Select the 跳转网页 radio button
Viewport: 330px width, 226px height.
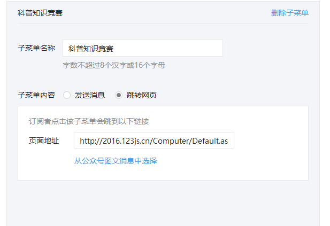[x=119, y=95]
